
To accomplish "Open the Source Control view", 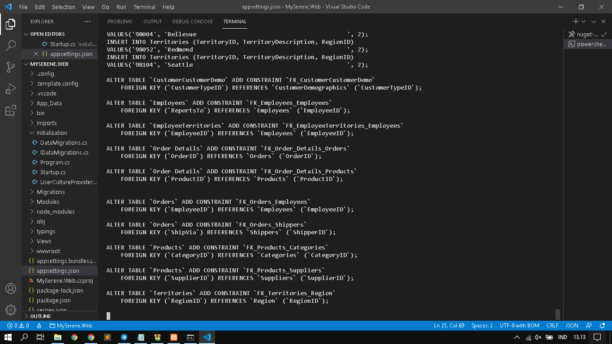I will [x=11, y=67].
